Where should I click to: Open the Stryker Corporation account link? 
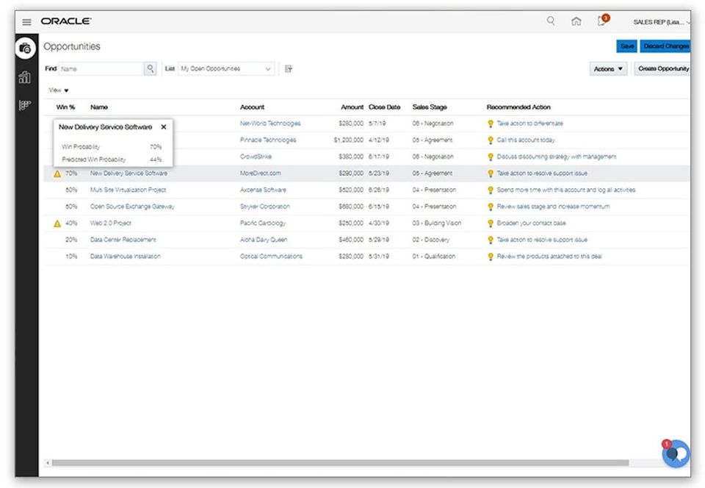coord(265,207)
